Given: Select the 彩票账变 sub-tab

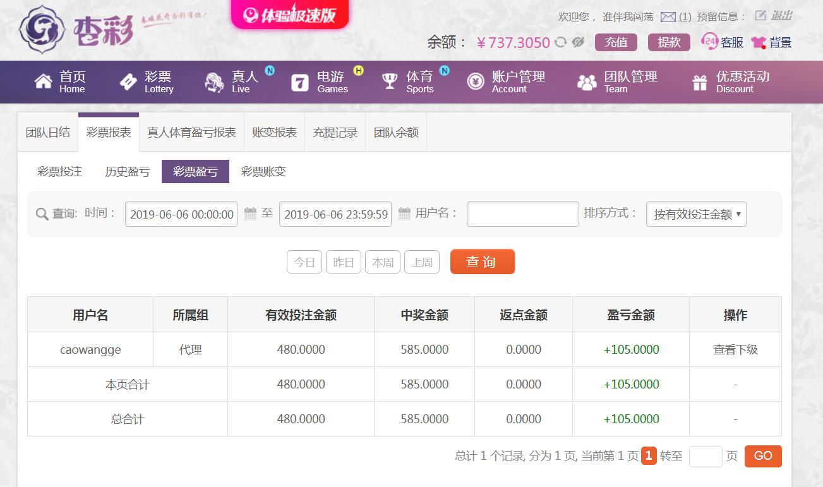Looking at the screenshot, I should (x=263, y=171).
